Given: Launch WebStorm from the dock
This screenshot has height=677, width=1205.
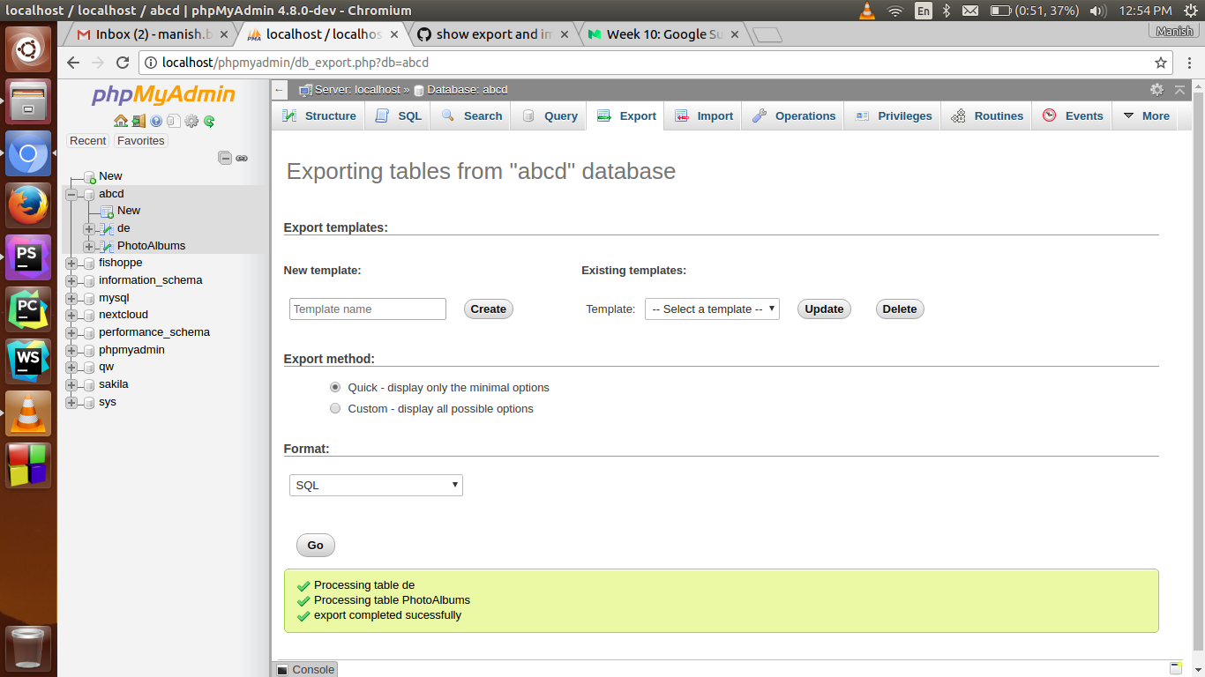Looking at the screenshot, I should point(28,361).
